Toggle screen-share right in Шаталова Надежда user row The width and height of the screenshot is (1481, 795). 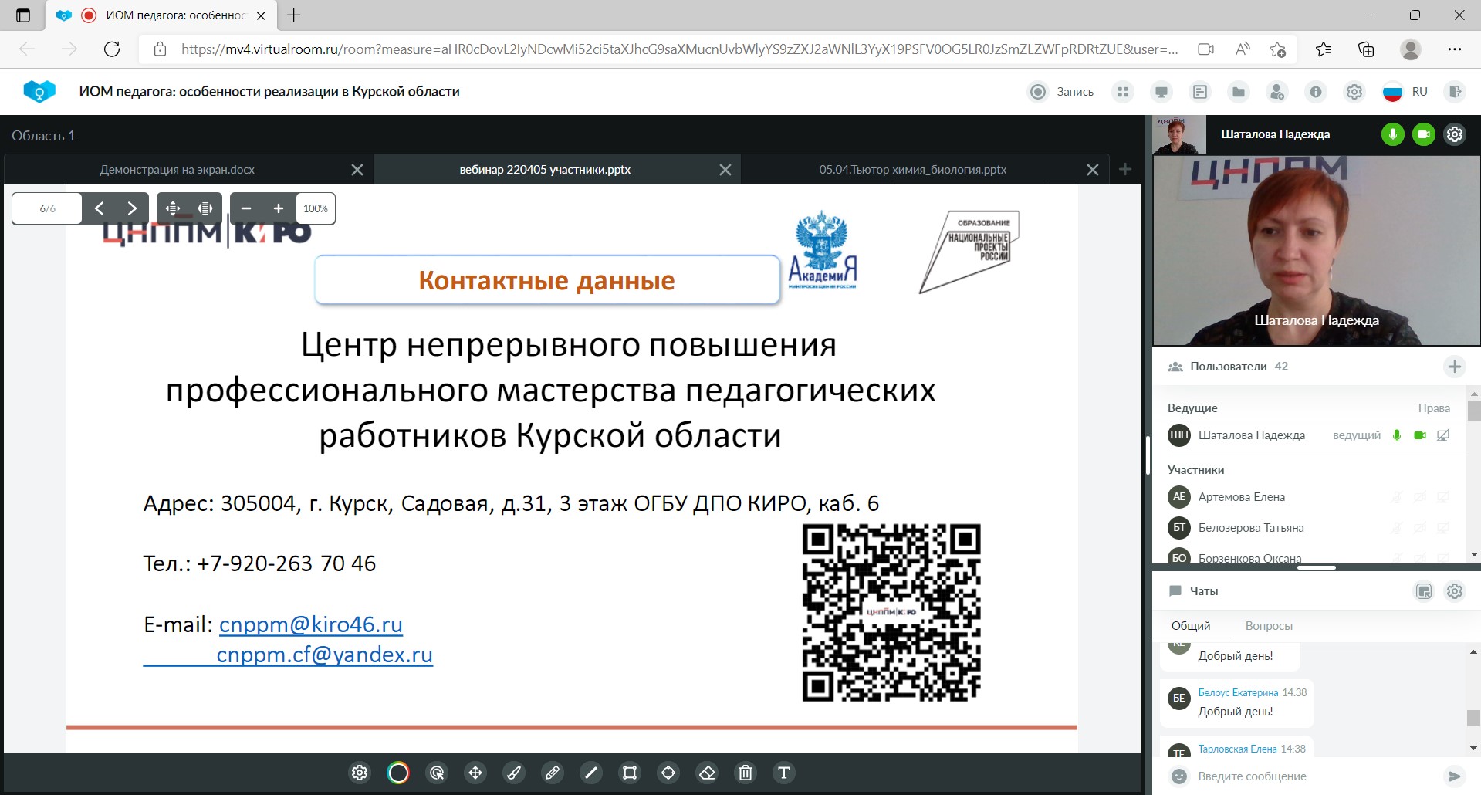1442,435
